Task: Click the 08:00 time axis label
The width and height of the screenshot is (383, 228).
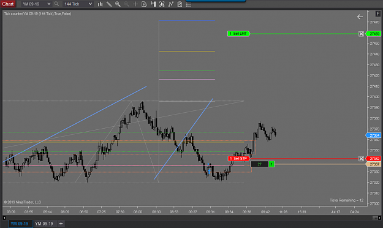Action: pos(138,212)
